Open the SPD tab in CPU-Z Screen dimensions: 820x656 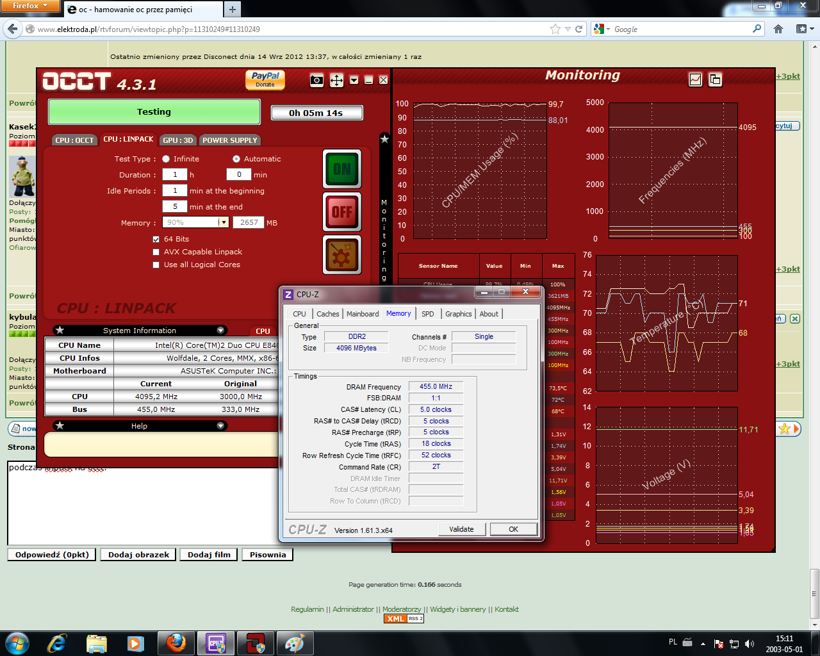click(x=428, y=314)
